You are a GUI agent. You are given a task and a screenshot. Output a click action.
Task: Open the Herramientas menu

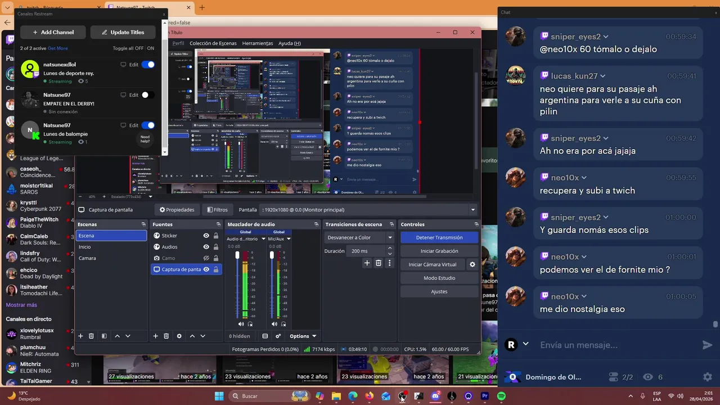[258, 43]
